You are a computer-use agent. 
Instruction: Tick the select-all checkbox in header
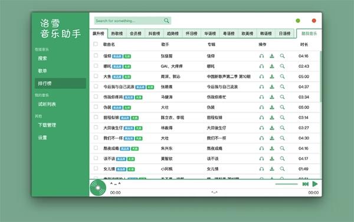(x=96, y=44)
